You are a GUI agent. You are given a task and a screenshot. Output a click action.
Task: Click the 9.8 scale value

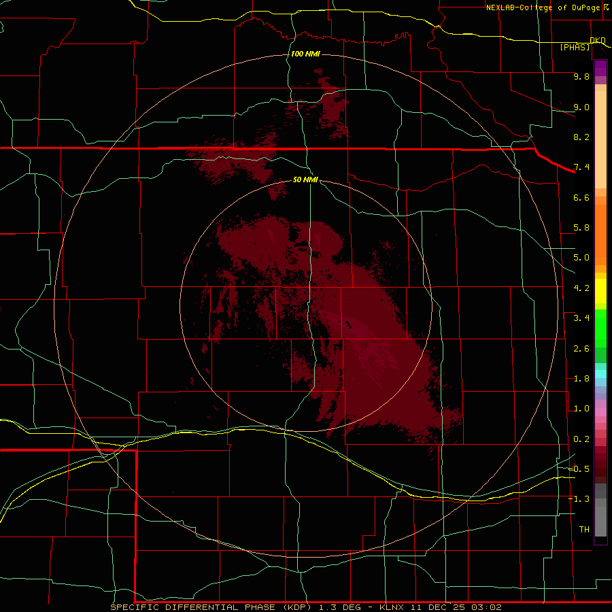pyautogui.click(x=581, y=76)
